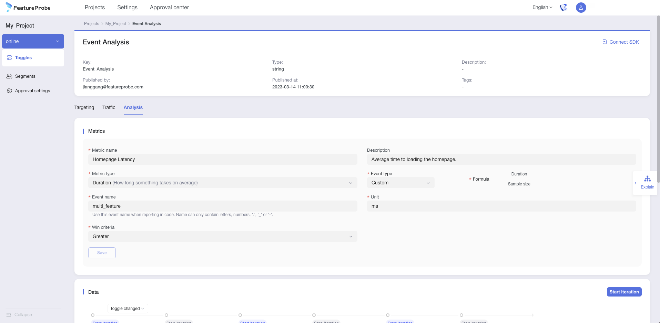Click the Collapse sidebar icon
The image size is (660, 323).
click(9, 315)
